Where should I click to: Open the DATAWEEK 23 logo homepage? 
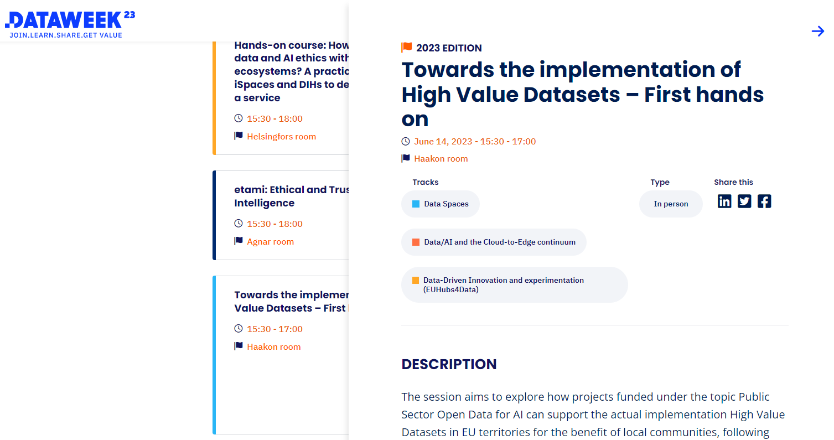click(x=70, y=24)
